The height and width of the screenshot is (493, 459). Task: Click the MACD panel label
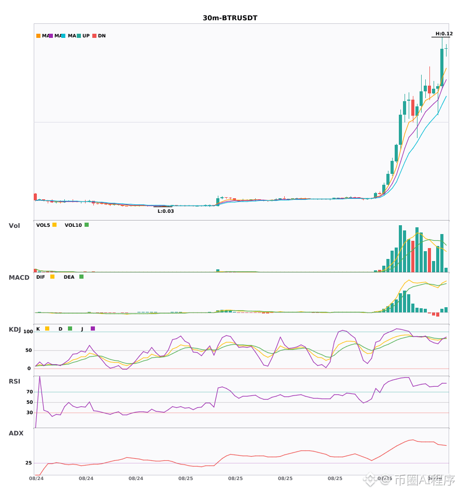pyautogui.click(x=19, y=278)
